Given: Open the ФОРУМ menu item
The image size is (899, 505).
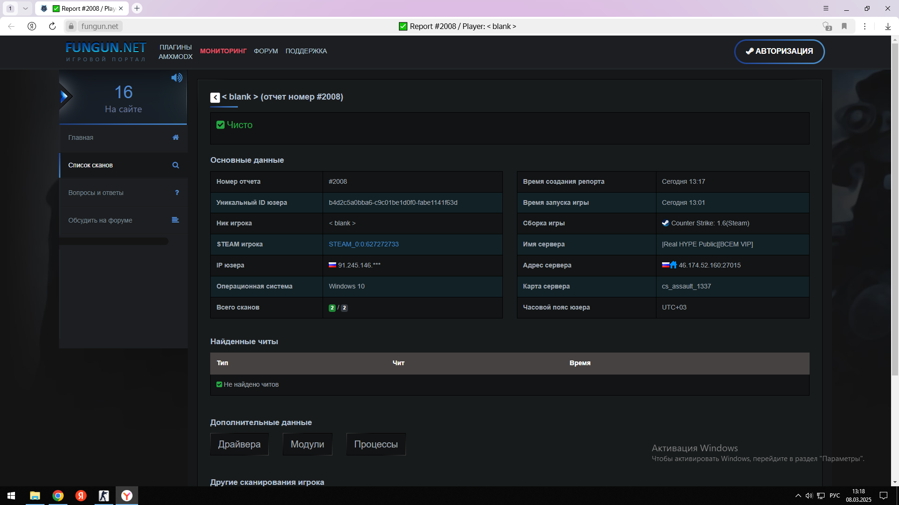Looking at the screenshot, I should (x=266, y=51).
